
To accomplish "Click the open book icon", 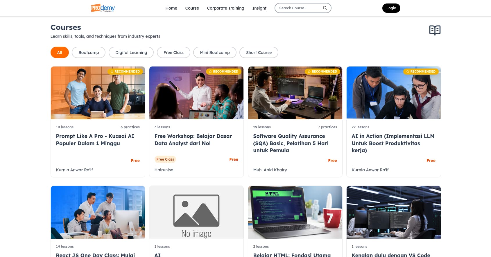I will tap(435, 30).
